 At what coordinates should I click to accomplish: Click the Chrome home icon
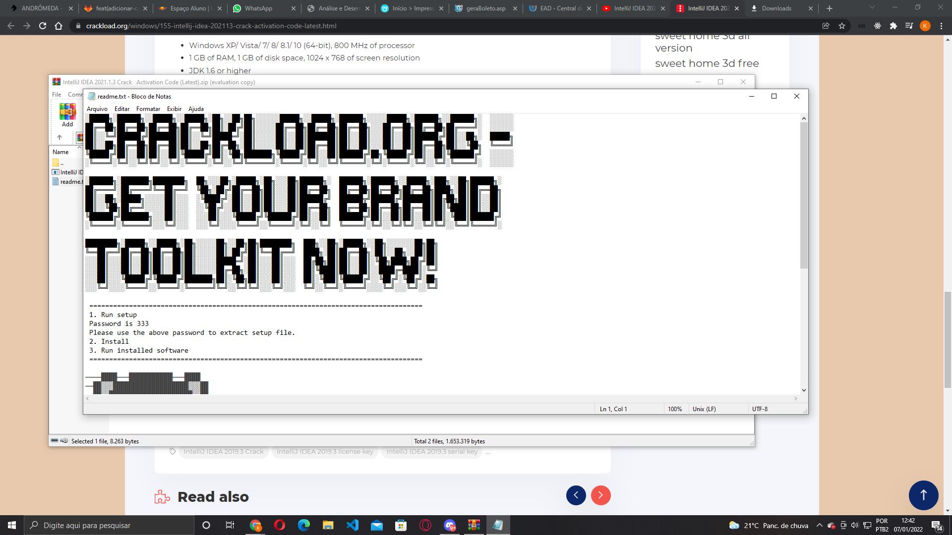59,26
